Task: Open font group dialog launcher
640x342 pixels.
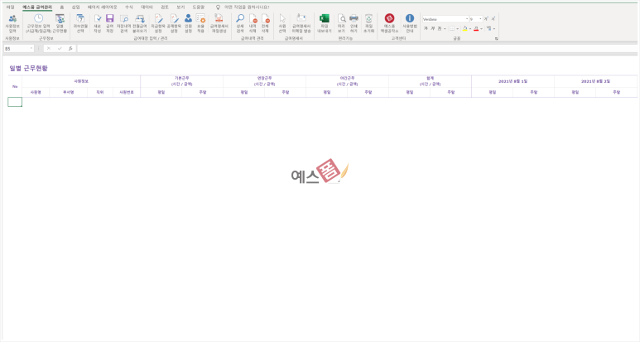Action: coord(496,39)
